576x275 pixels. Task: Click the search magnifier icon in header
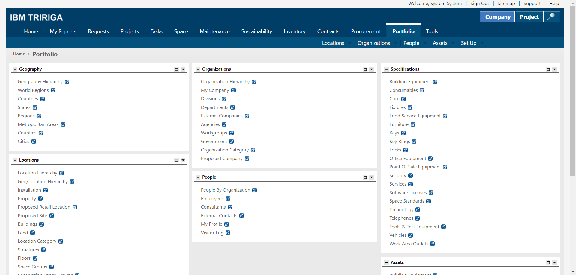[552, 17]
